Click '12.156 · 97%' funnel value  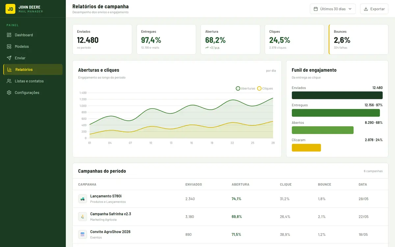coord(373,105)
